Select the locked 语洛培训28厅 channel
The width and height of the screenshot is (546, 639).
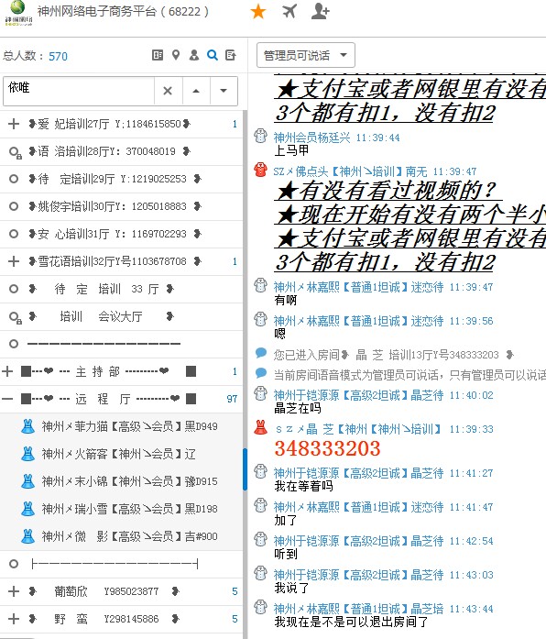(x=121, y=151)
